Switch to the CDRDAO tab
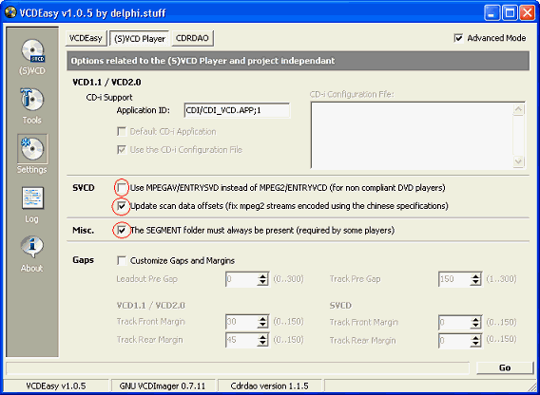Screen dimensions: 540x395 [x=192, y=38]
